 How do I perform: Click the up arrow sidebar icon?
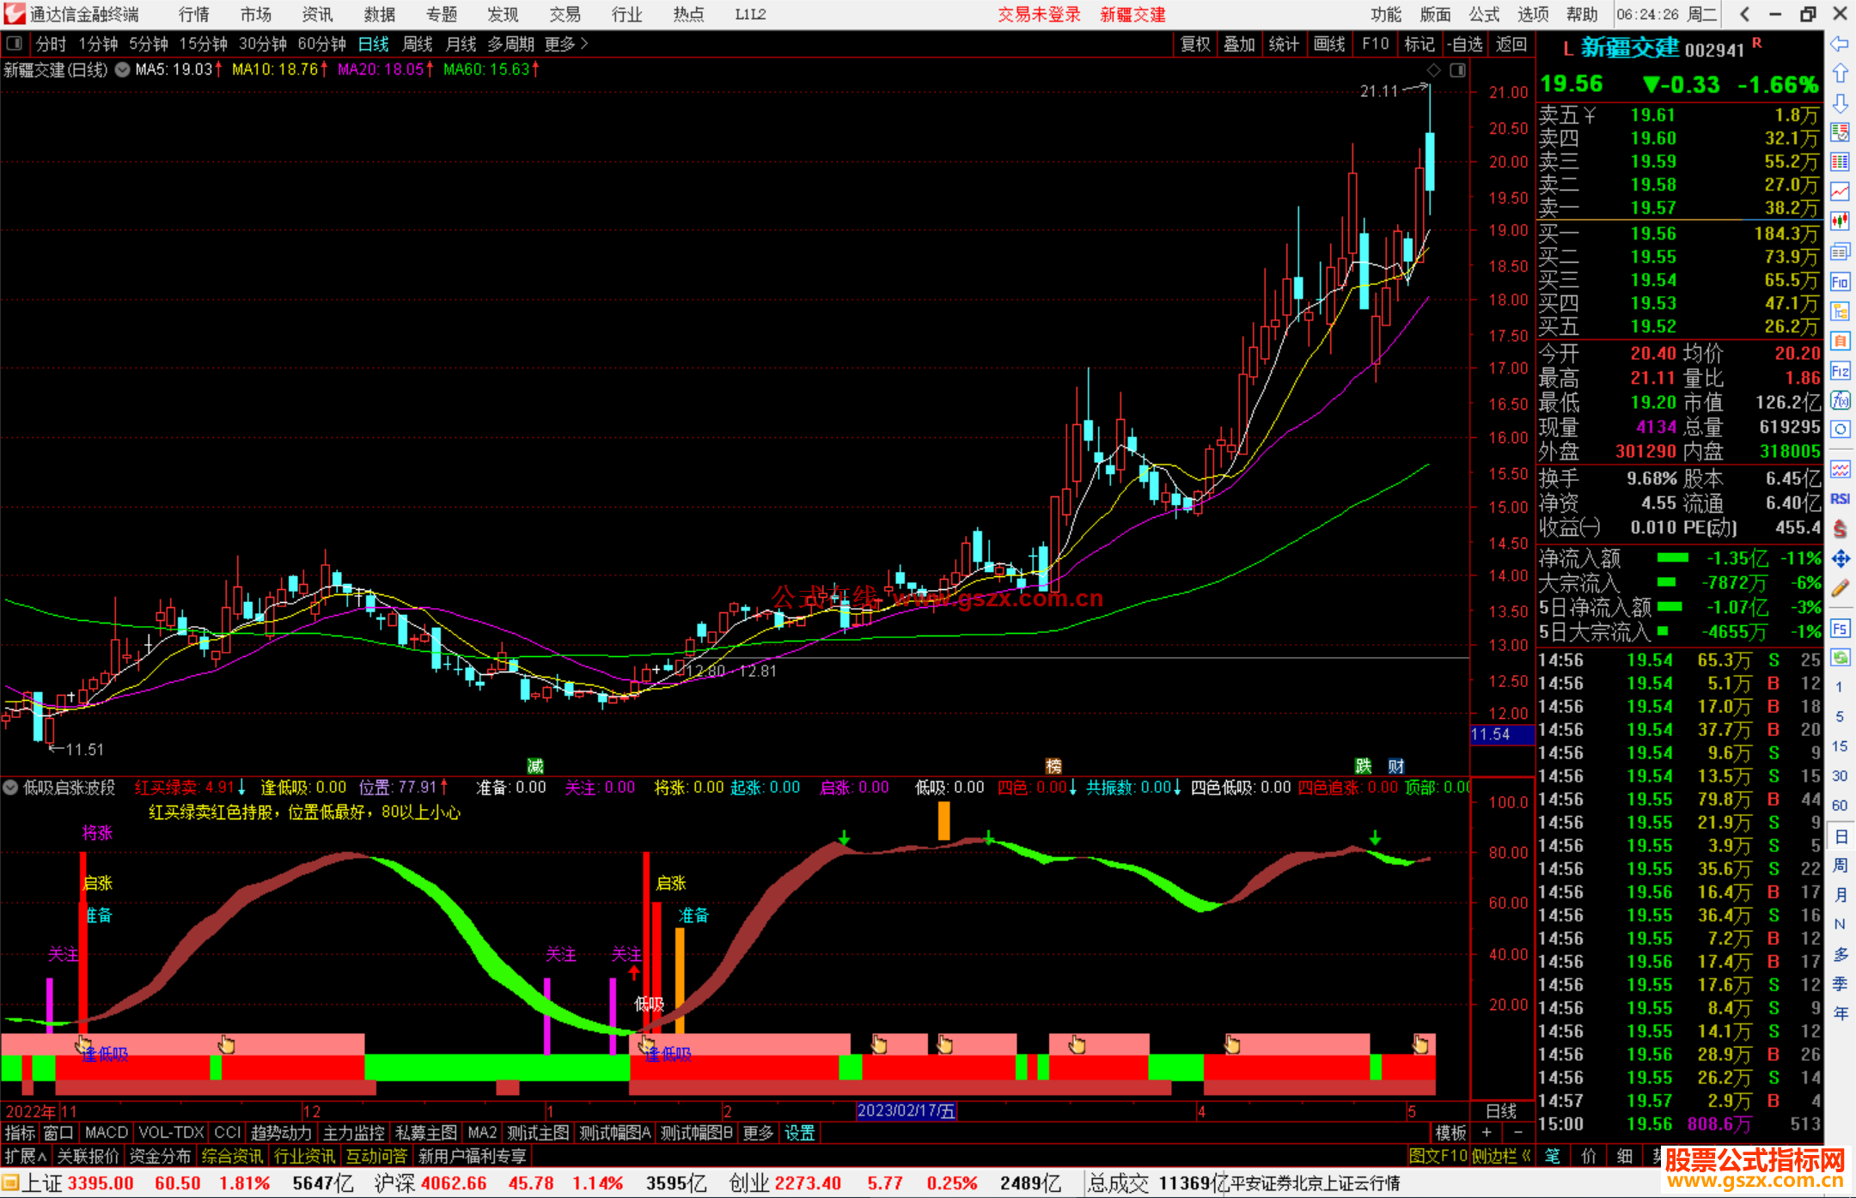1840,74
